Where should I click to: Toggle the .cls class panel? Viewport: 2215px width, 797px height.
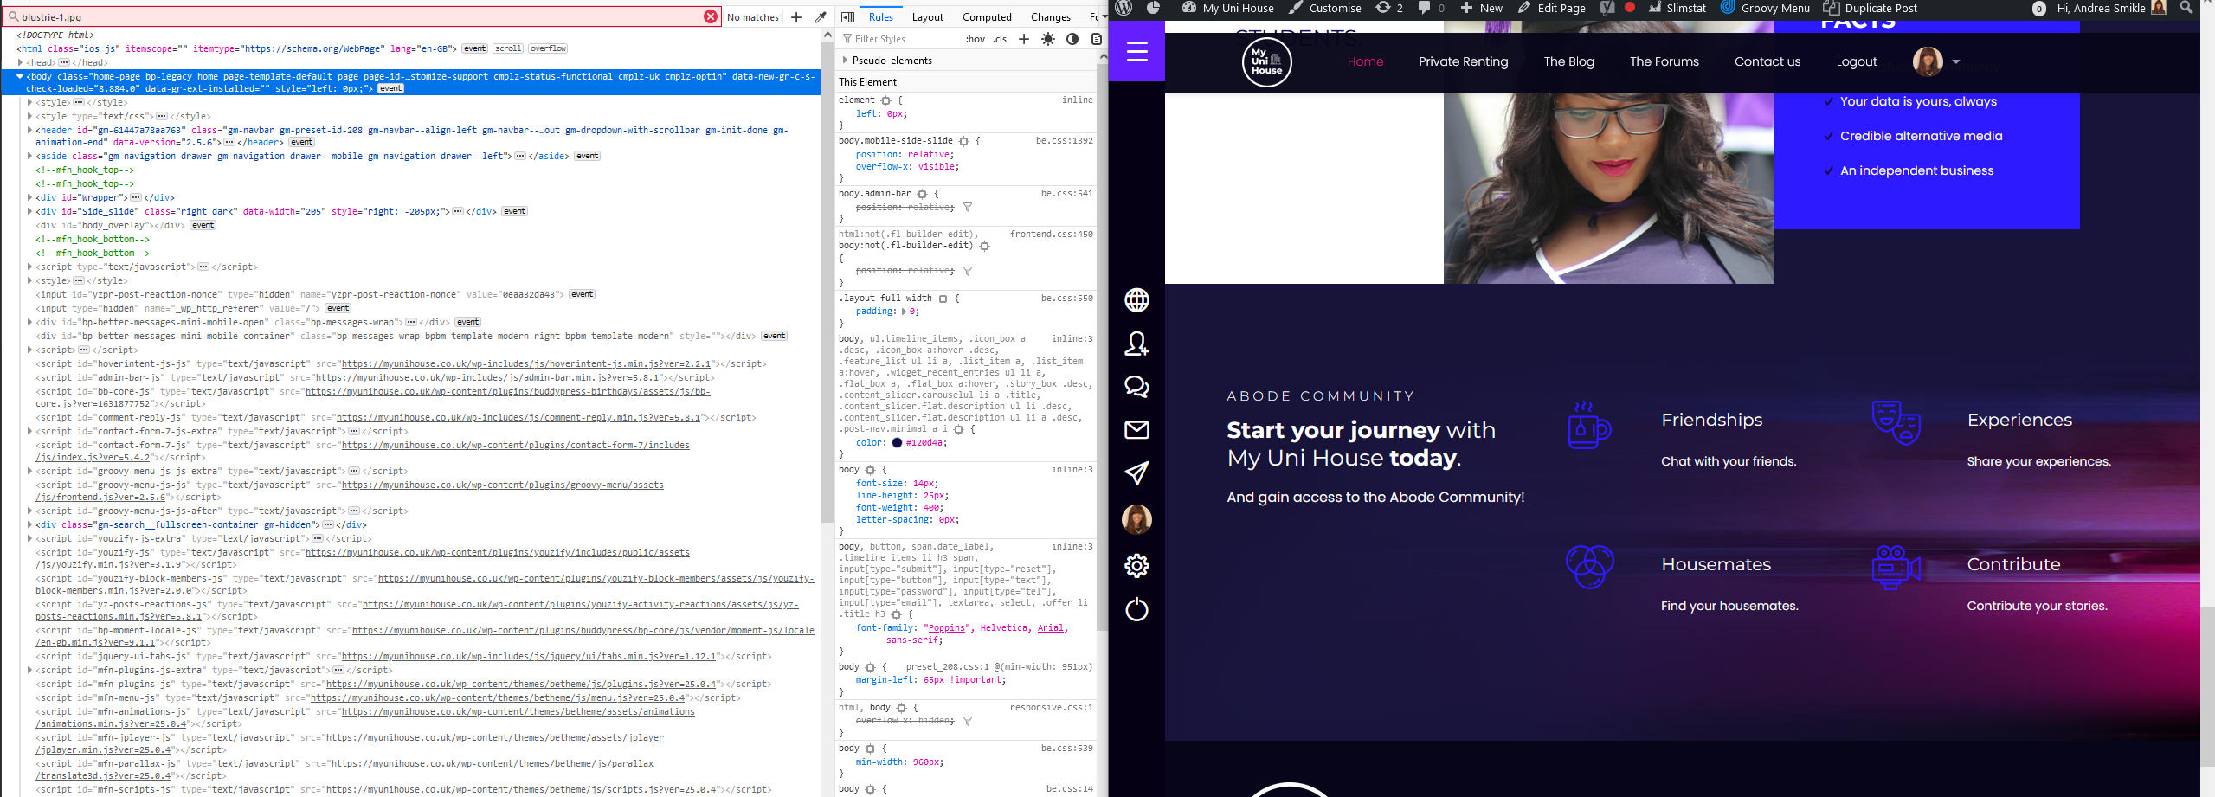tap(1000, 39)
